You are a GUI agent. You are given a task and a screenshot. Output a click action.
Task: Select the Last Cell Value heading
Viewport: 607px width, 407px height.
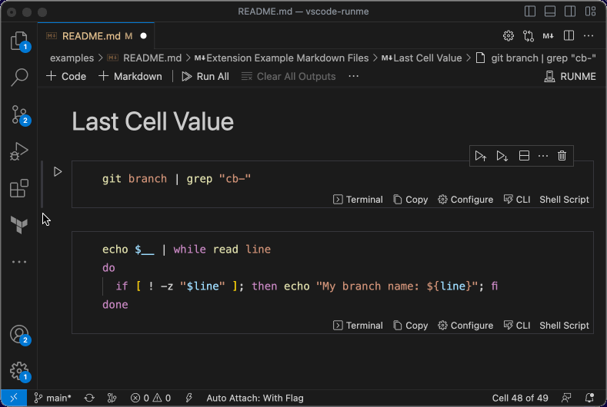coord(152,122)
